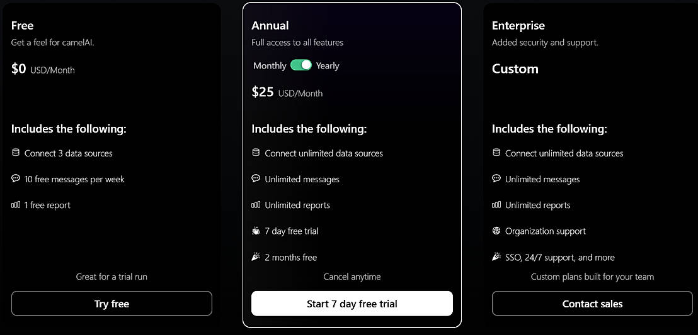This screenshot has height=335, width=698.
Task: Click chat bubble icon beside 10 free messages
Action: pos(16,178)
